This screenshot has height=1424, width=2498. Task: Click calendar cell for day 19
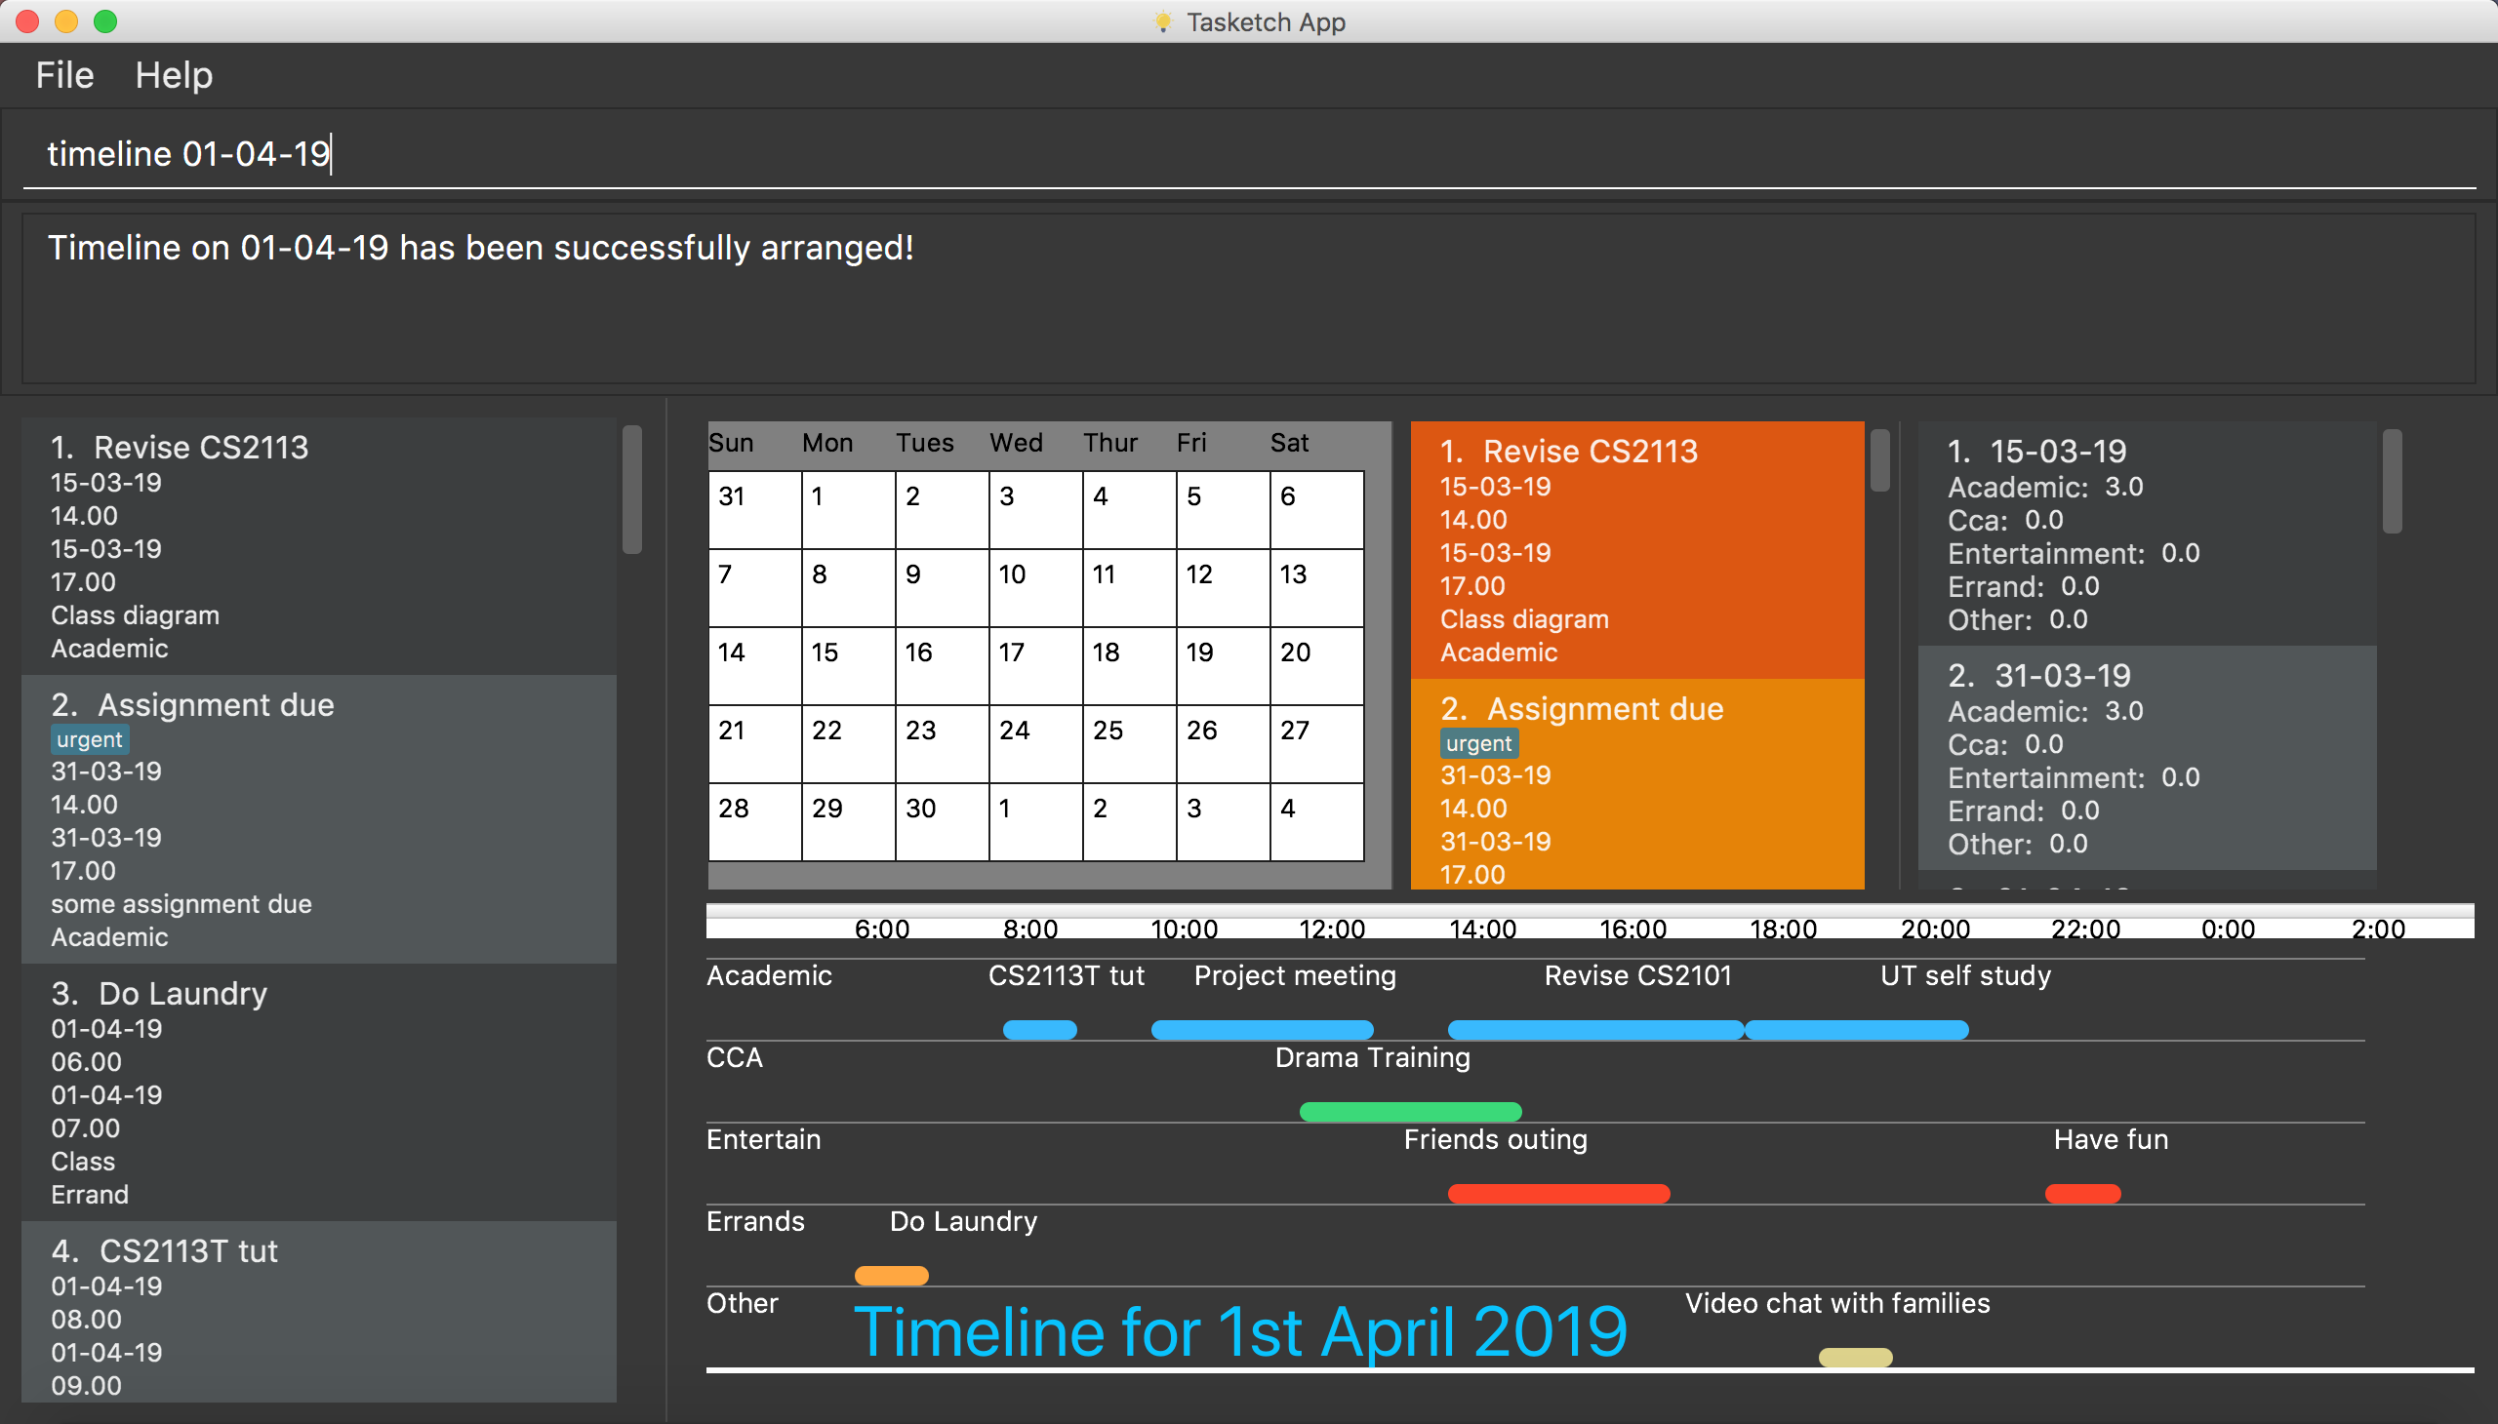click(x=1223, y=666)
